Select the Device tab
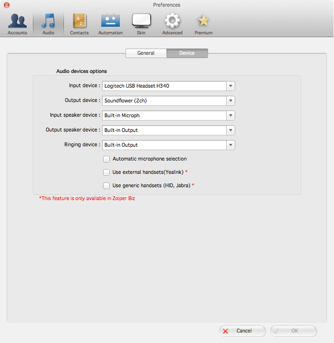 187,53
